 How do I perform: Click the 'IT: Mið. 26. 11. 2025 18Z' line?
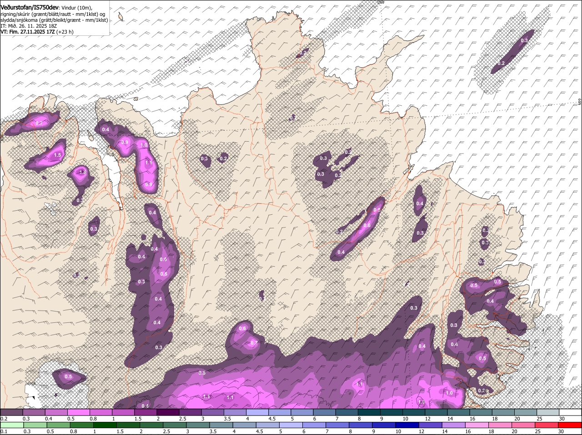point(29,26)
